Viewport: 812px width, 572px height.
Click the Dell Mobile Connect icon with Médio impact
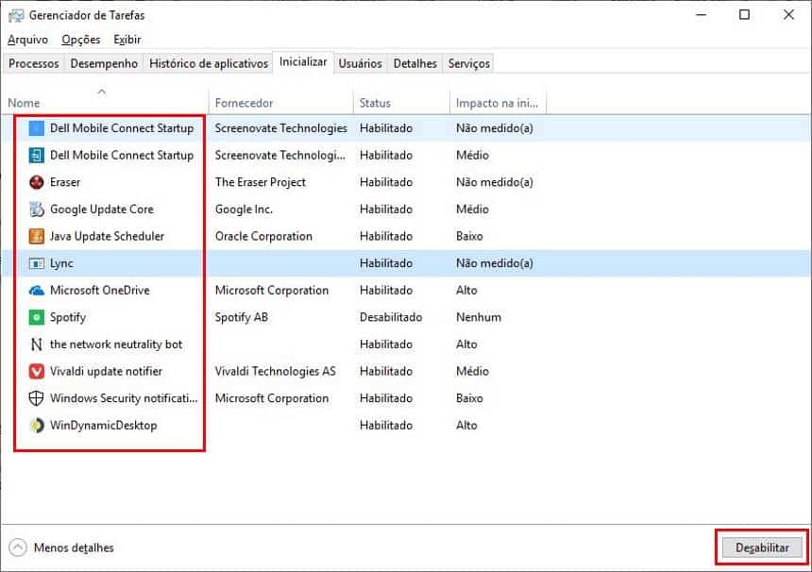pyautogui.click(x=36, y=155)
